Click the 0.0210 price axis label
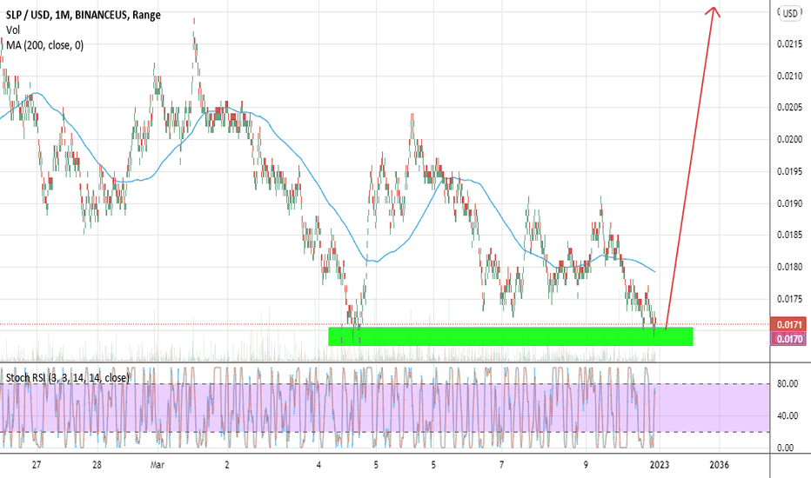The height and width of the screenshot is (478, 811). pos(790,76)
